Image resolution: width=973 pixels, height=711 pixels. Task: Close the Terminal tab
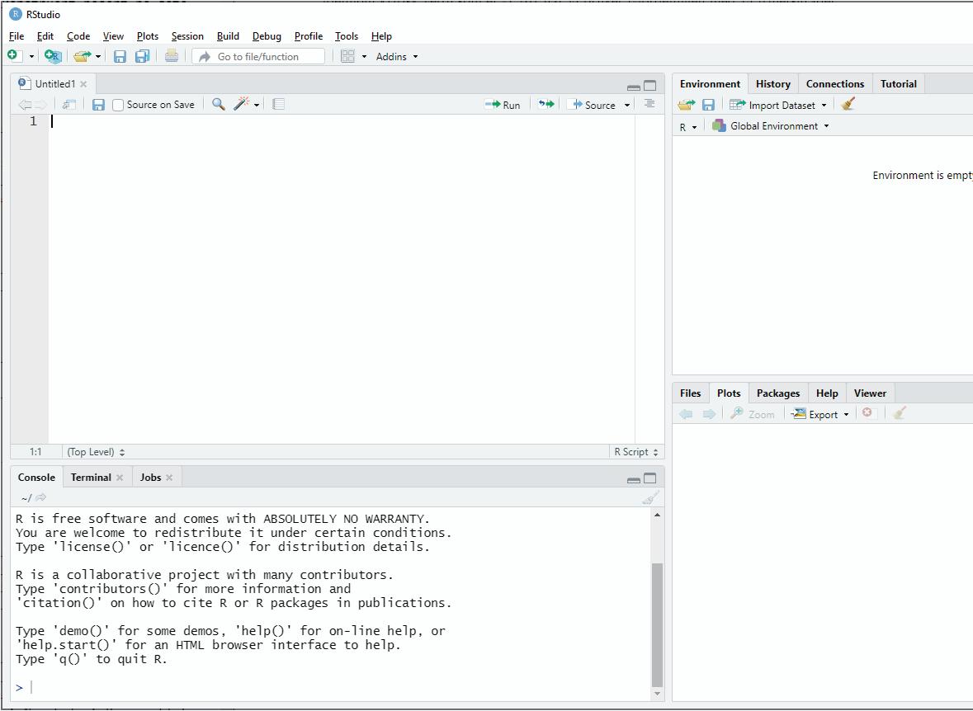120,477
